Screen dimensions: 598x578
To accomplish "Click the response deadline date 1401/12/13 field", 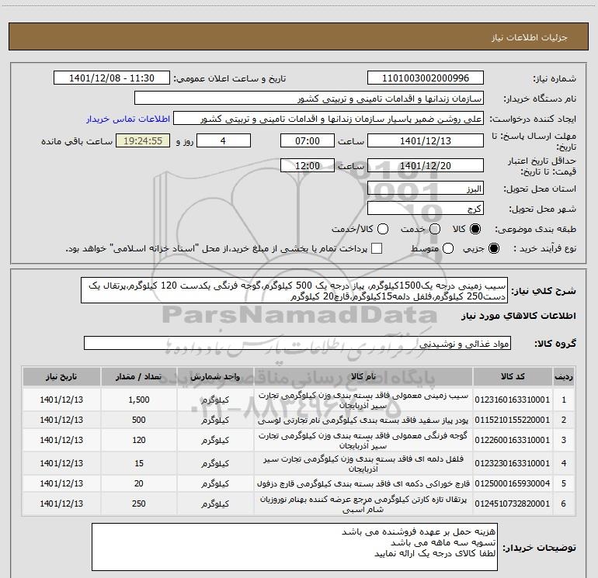I will tap(426, 140).
